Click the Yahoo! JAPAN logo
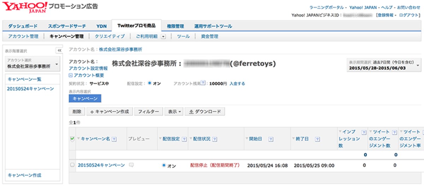 [25, 7]
